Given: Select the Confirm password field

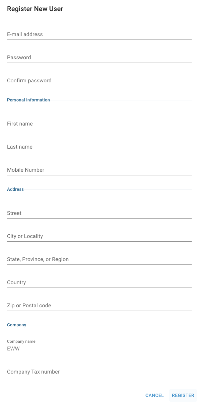Looking at the screenshot, I should pos(99,80).
